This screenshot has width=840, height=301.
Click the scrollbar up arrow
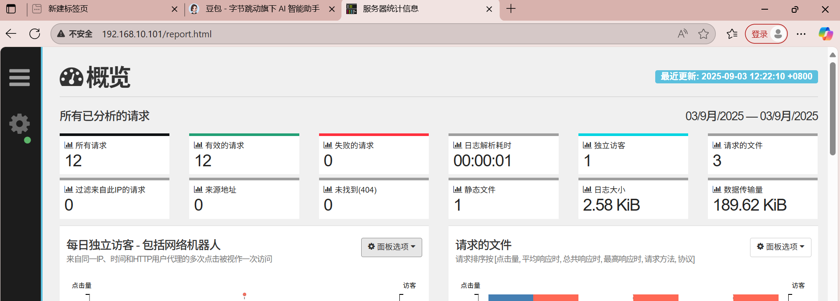pos(833,55)
